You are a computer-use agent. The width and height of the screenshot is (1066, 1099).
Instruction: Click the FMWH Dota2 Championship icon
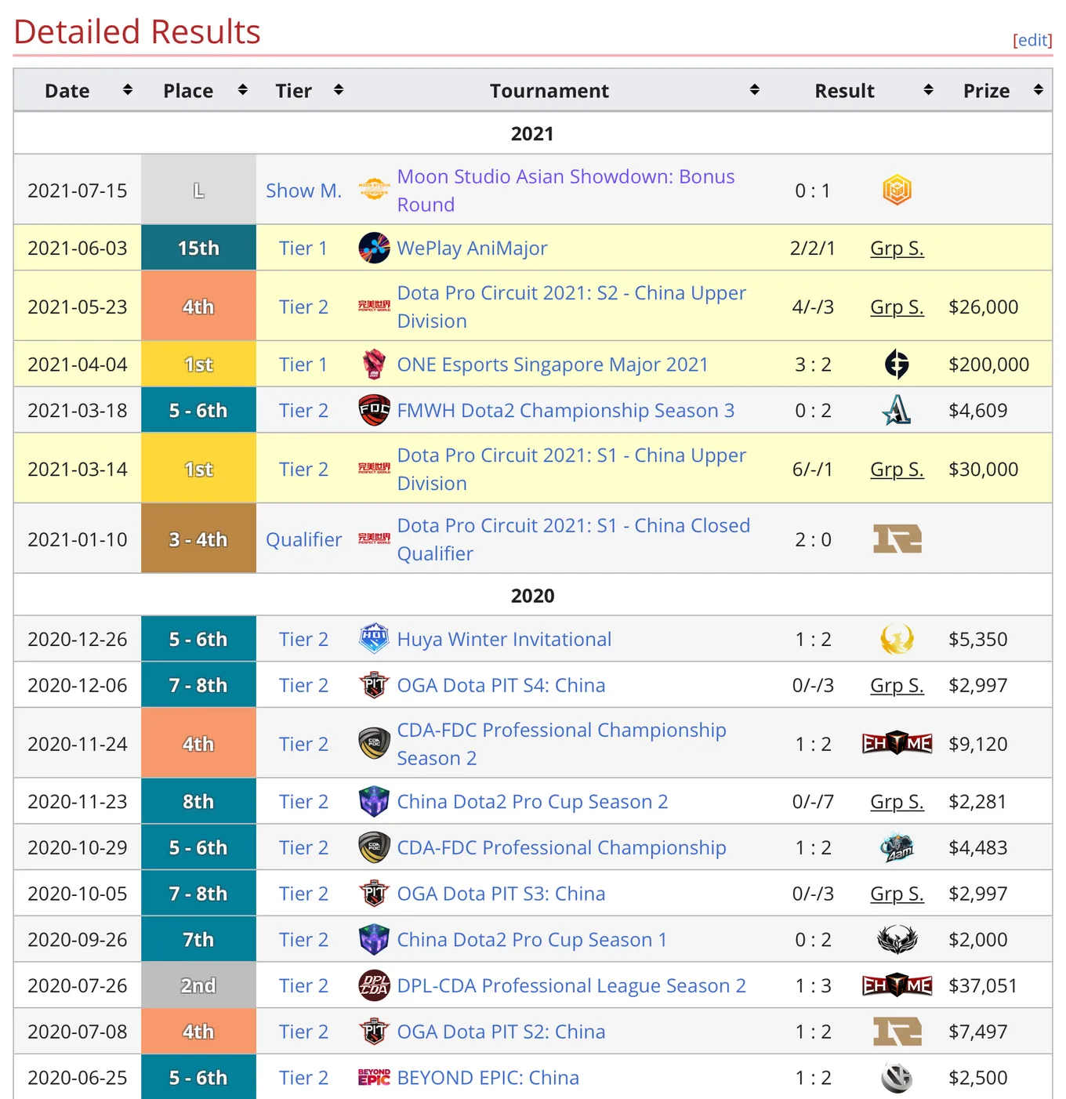[374, 410]
